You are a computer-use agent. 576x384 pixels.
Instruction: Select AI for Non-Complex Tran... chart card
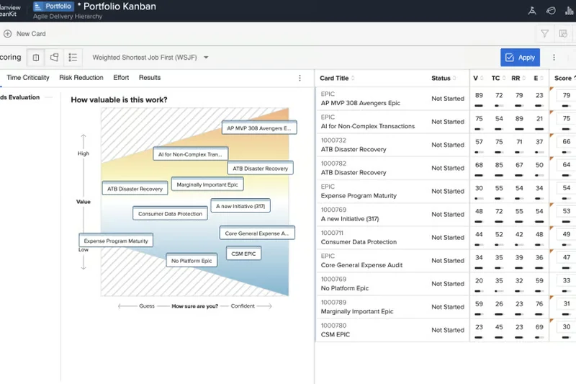click(x=190, y=154)
